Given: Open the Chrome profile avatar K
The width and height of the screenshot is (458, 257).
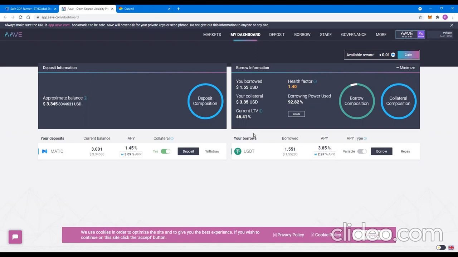Looking at the screenshot, I should (x=445, y=17).
